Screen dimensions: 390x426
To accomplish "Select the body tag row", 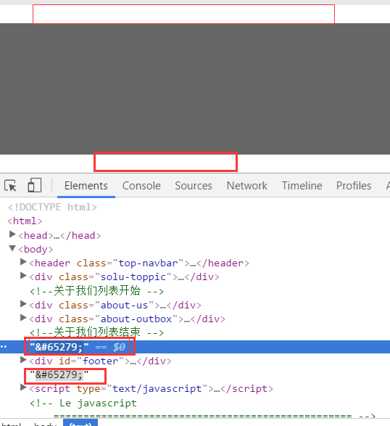I will [36, 249].
